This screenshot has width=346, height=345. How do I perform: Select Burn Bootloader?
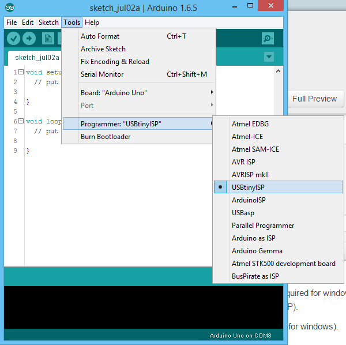(x=138, y=137)
